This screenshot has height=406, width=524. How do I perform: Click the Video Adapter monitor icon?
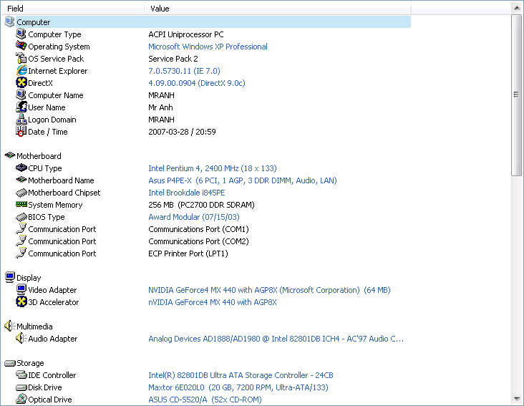coord(21,289)
